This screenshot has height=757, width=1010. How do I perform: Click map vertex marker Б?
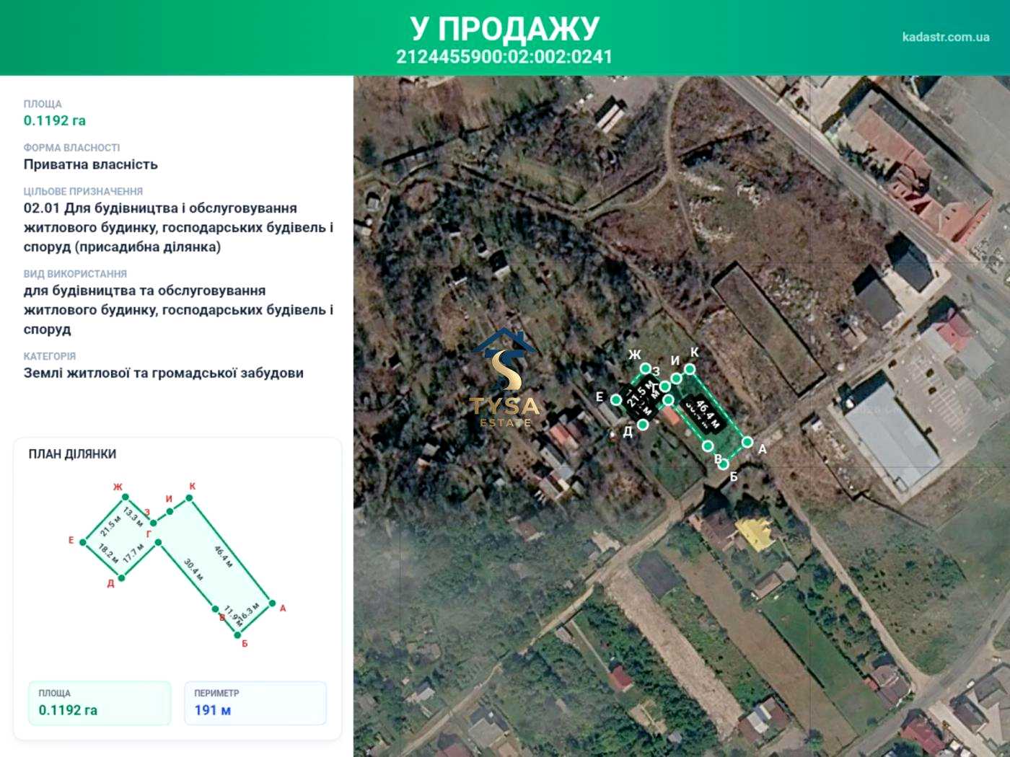click(724, 464)
